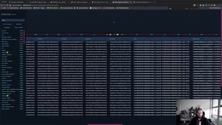
Task: Open the country_state table
Action: (x=5, y=72)
